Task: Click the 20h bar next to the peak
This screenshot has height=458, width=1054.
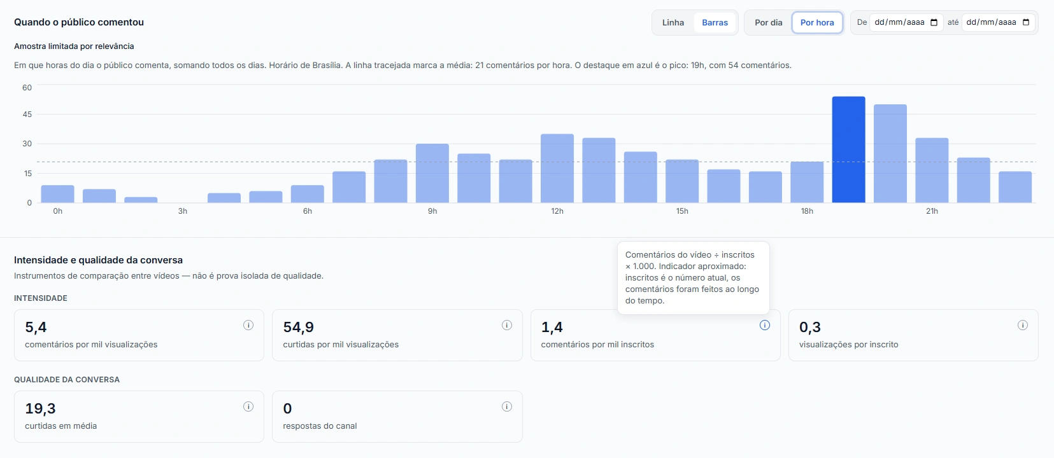Action: 890,153
